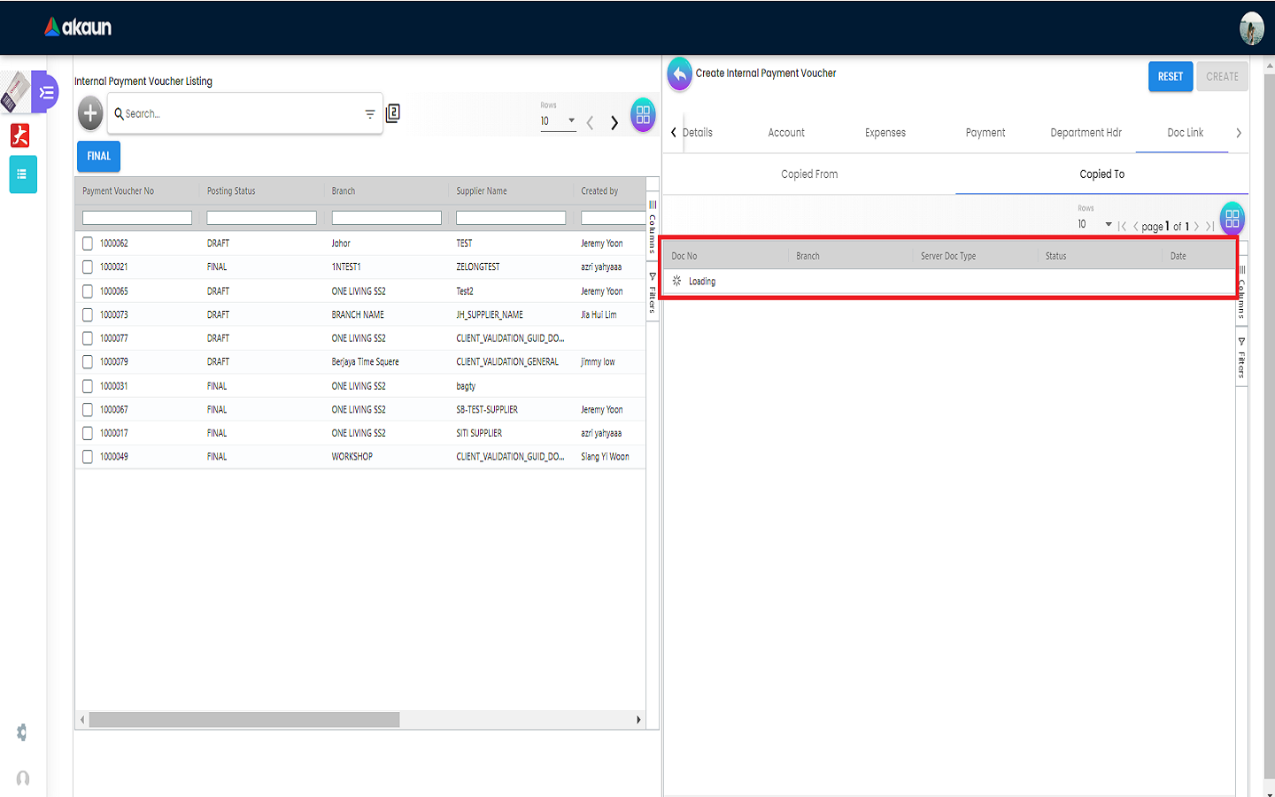The height and width of the screenshot is (797, 1275).
Task: Expand the purple sidebar menu toggle
Action: tap(46, 92)
